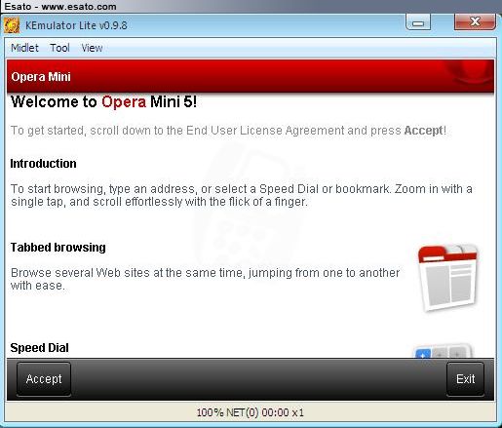Image resolution: width=502 pixels, height=428 pixels.
Task: Click the Opera Mini red header title
Action: 41,77
